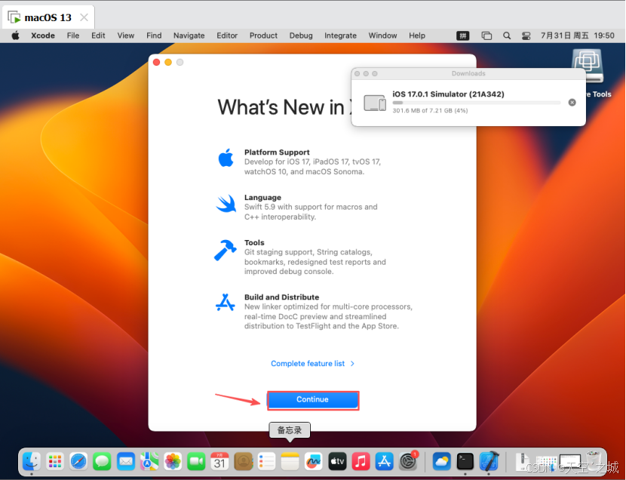626x480 pixels.
Task: Open Safari from the Dock
Action: point(78,462)
